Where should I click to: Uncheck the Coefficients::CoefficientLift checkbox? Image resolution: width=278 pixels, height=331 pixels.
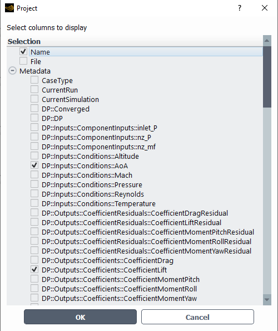[x=34, y=270]
